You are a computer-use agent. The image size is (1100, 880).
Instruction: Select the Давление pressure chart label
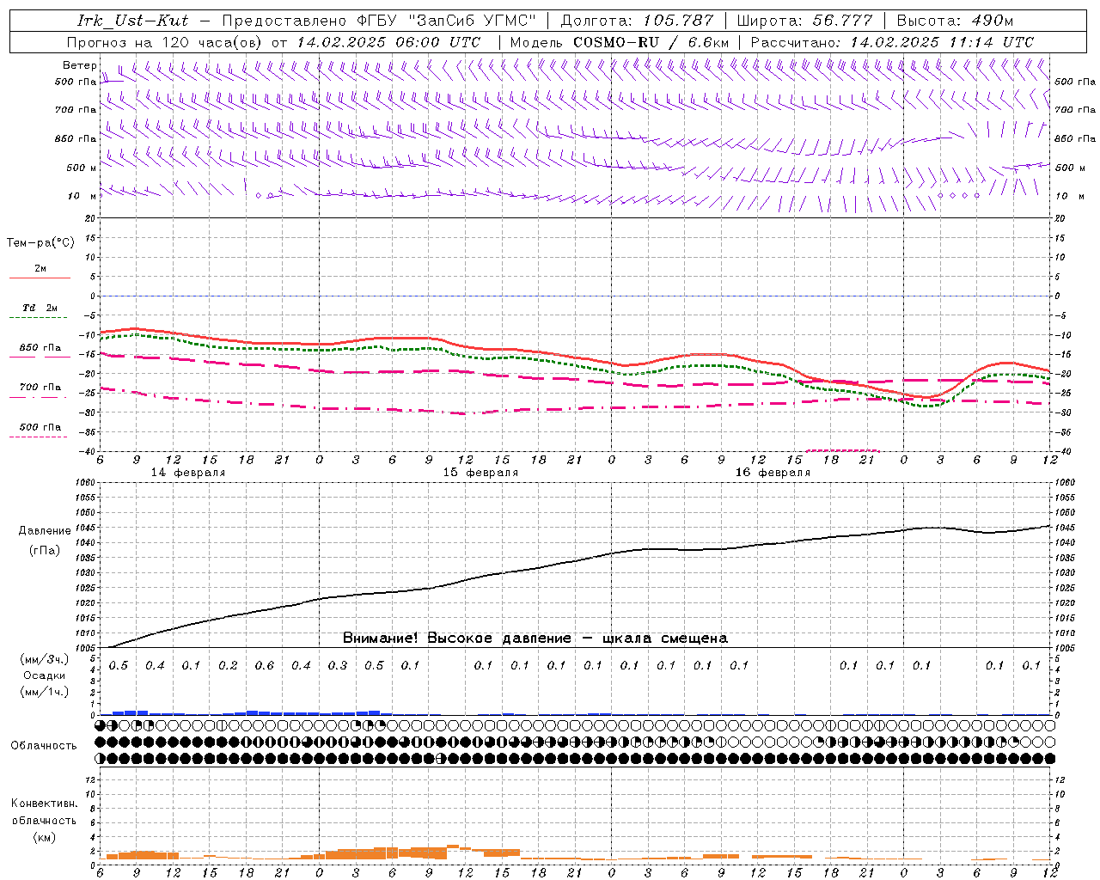(x=45, y=531)
